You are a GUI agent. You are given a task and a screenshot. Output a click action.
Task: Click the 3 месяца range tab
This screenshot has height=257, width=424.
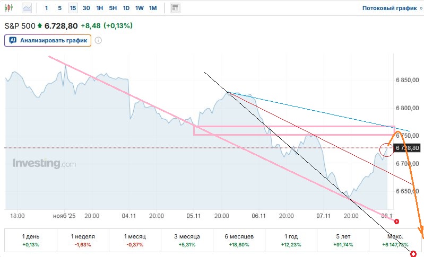186,240
